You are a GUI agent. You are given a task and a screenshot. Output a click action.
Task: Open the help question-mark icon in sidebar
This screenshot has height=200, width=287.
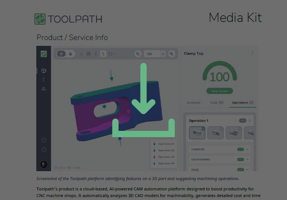(44, 140)
